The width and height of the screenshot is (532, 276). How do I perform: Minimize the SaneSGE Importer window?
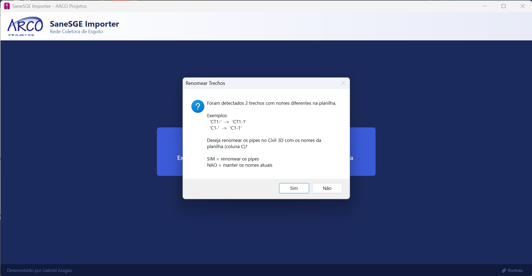485,6
